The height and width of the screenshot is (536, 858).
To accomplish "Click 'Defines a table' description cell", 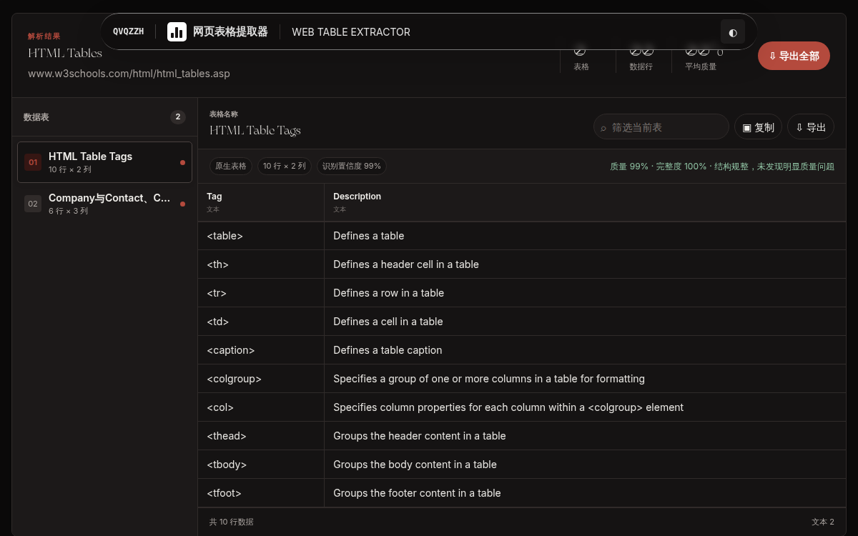I will (x=585, y=236).
